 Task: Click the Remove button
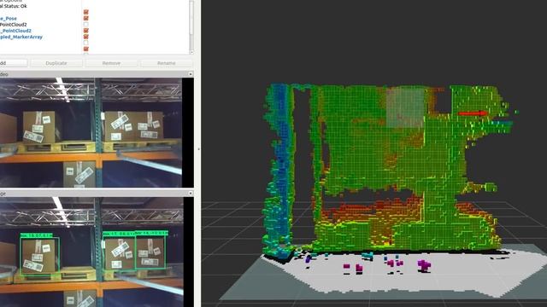[111, 63]
